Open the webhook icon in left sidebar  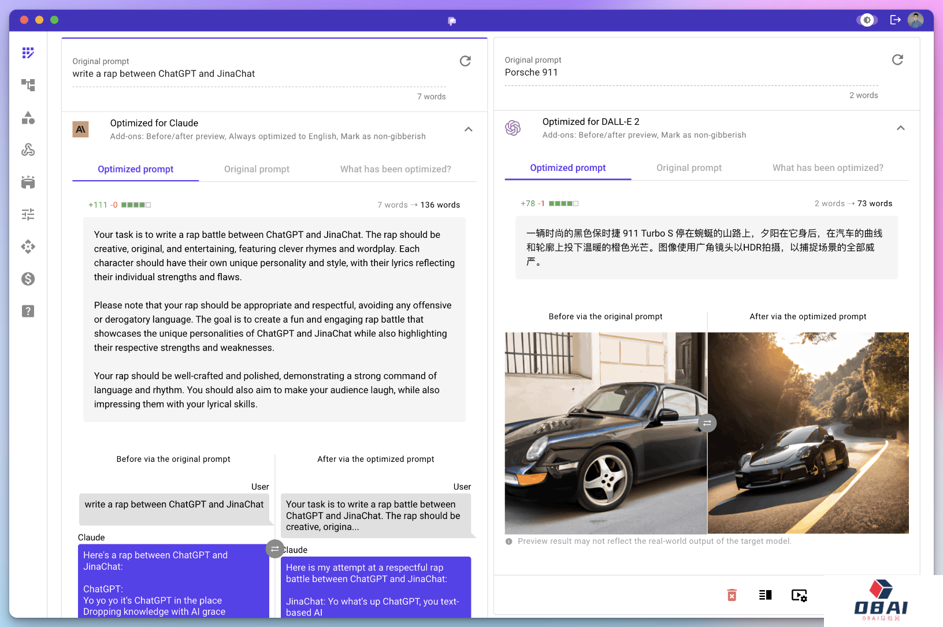click(x=28, y=150)
